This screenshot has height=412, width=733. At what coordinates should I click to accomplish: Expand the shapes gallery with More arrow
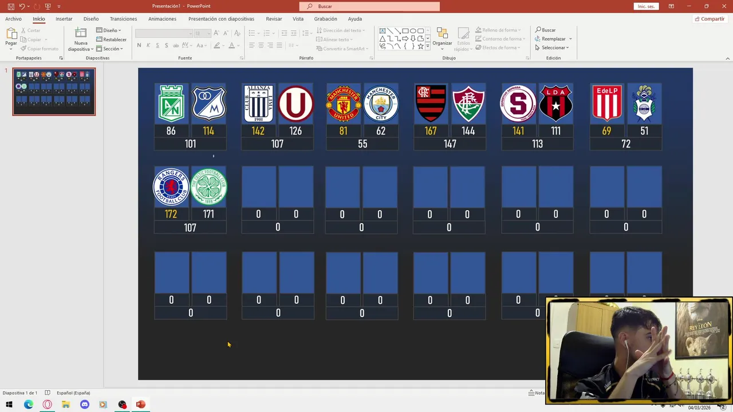click(x=428, y=46)
